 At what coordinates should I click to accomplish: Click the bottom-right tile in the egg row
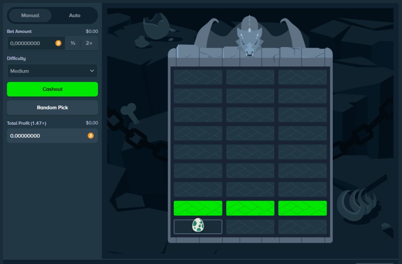coord(303,226)
